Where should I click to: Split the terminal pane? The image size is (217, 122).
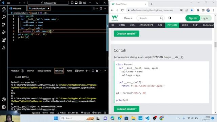pos(93,71)
